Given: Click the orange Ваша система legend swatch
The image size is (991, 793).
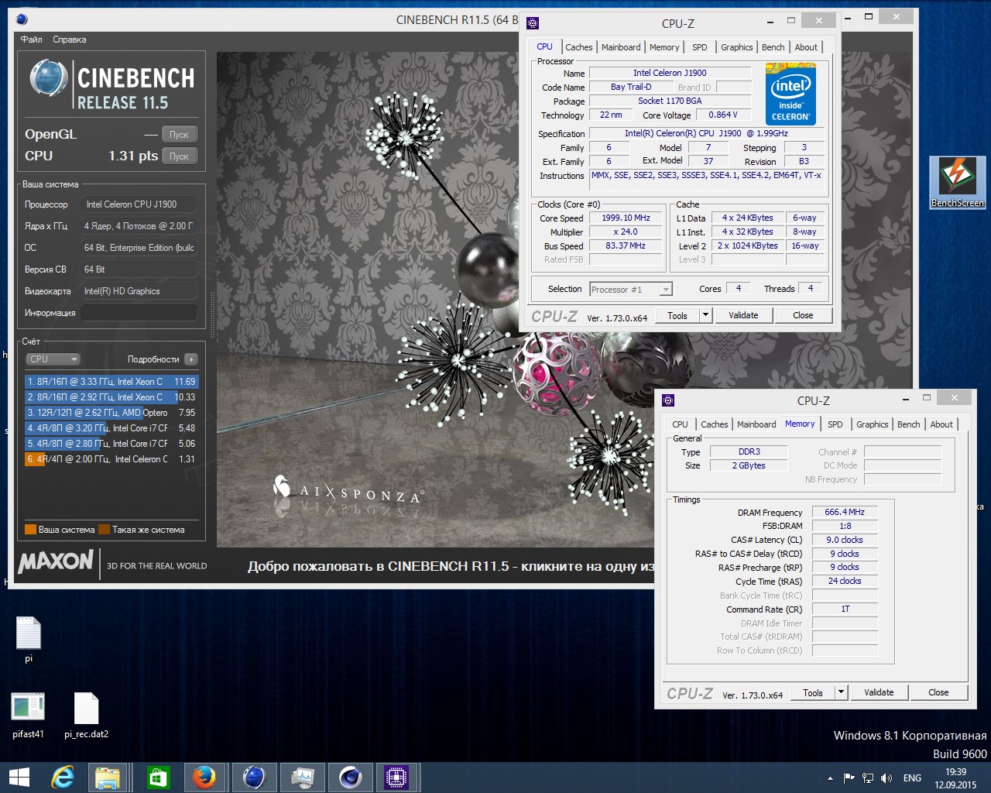Looking at the screenshot, I should click(31, 530).
